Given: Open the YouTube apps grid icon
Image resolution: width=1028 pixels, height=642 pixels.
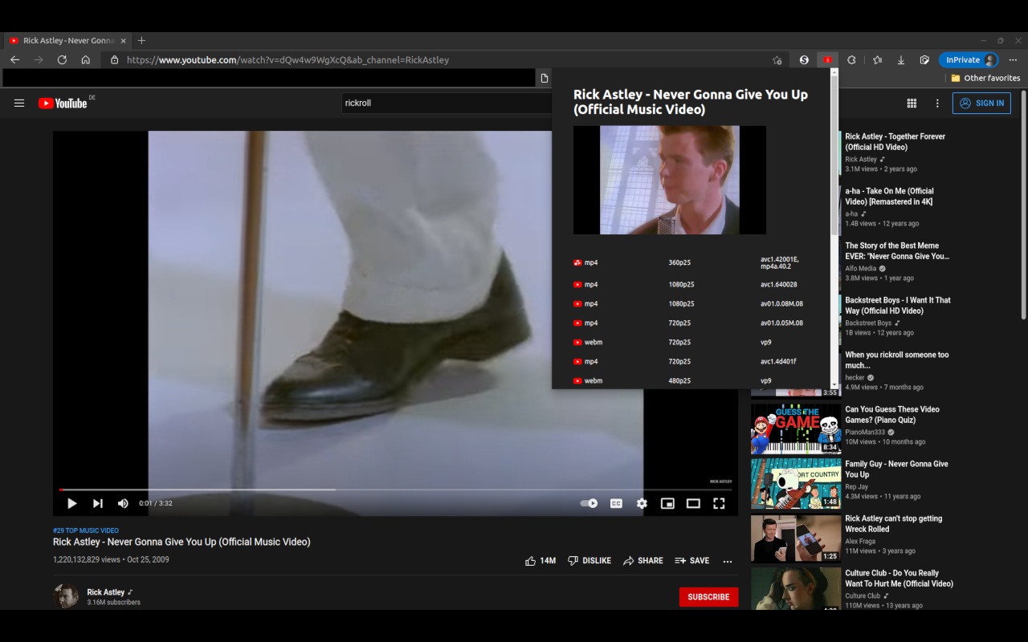Looking at the screenshot, I should coord(912,103).
